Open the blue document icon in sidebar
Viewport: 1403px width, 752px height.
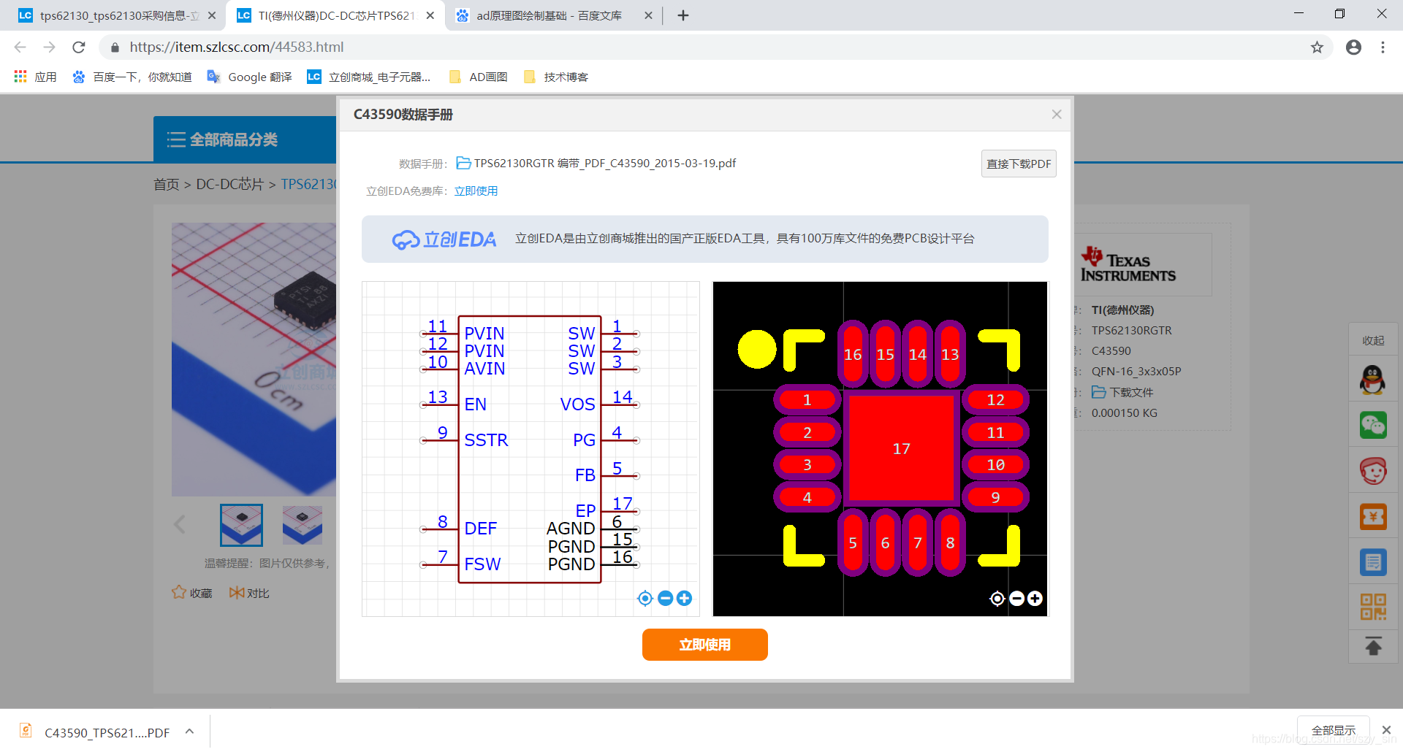point(1373,562)
